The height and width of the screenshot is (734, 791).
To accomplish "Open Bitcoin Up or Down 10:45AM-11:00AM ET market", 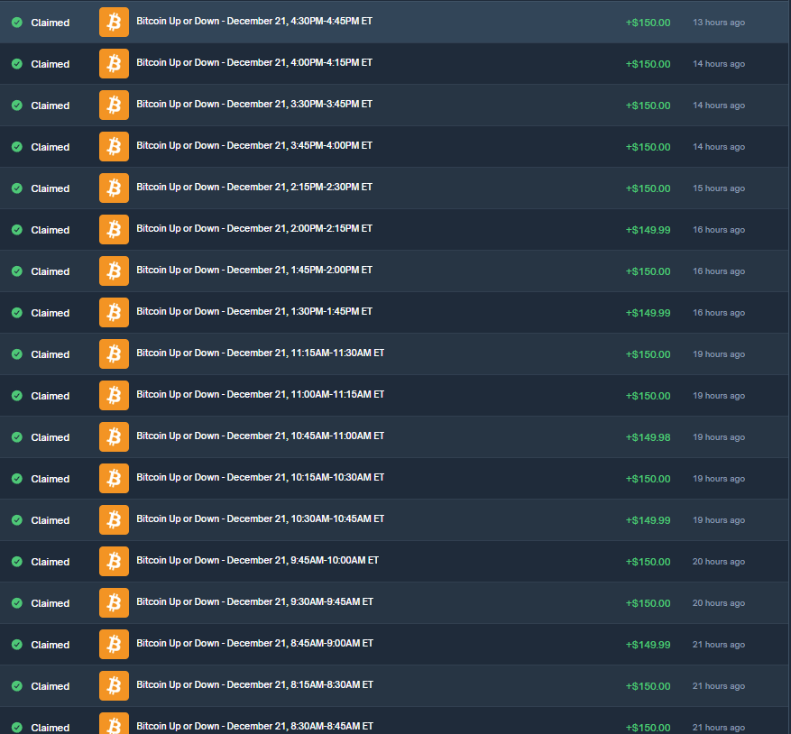I will pyautogui.click(x=261, y=436).
